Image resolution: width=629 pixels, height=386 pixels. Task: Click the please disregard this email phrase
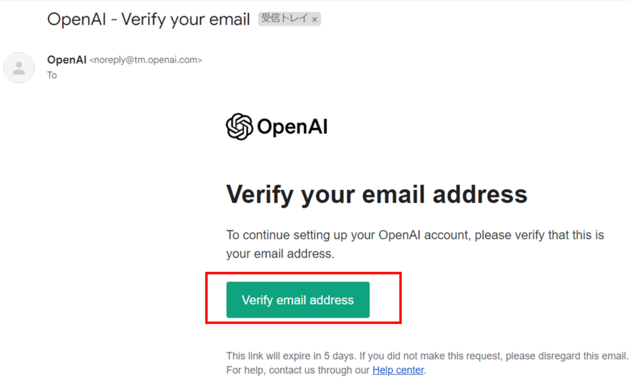pyautogui.click(x=566, y=356)
